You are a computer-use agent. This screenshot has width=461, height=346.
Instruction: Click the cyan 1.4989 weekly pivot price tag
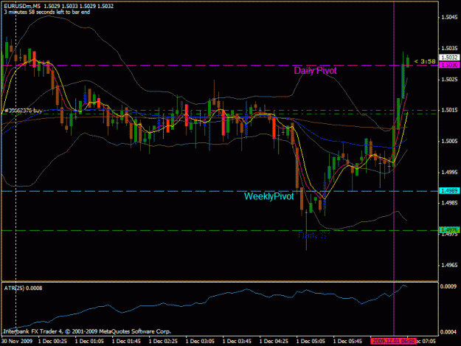[449, 191]
